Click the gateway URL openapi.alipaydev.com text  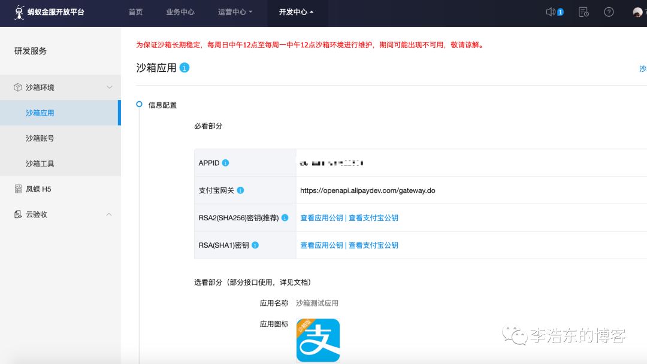click(368, 190)
